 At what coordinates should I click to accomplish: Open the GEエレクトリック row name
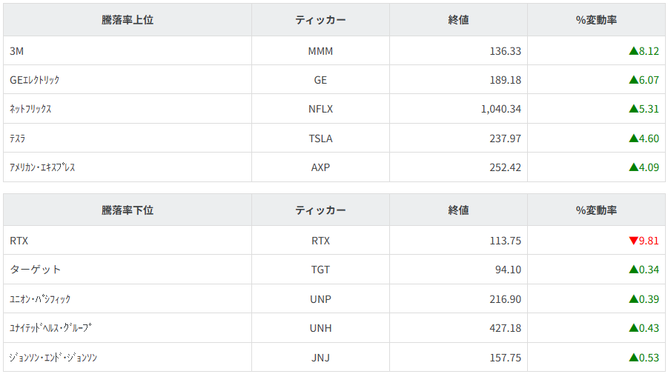(35, 80)
